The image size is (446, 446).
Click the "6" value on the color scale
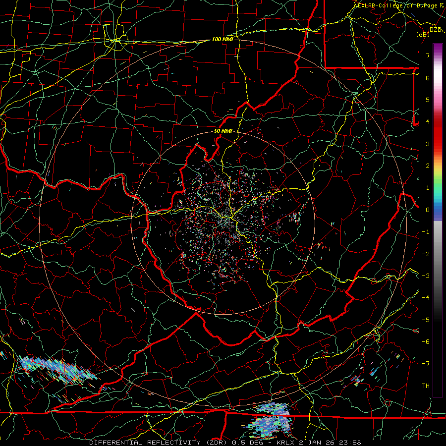[x=428, y=78]
